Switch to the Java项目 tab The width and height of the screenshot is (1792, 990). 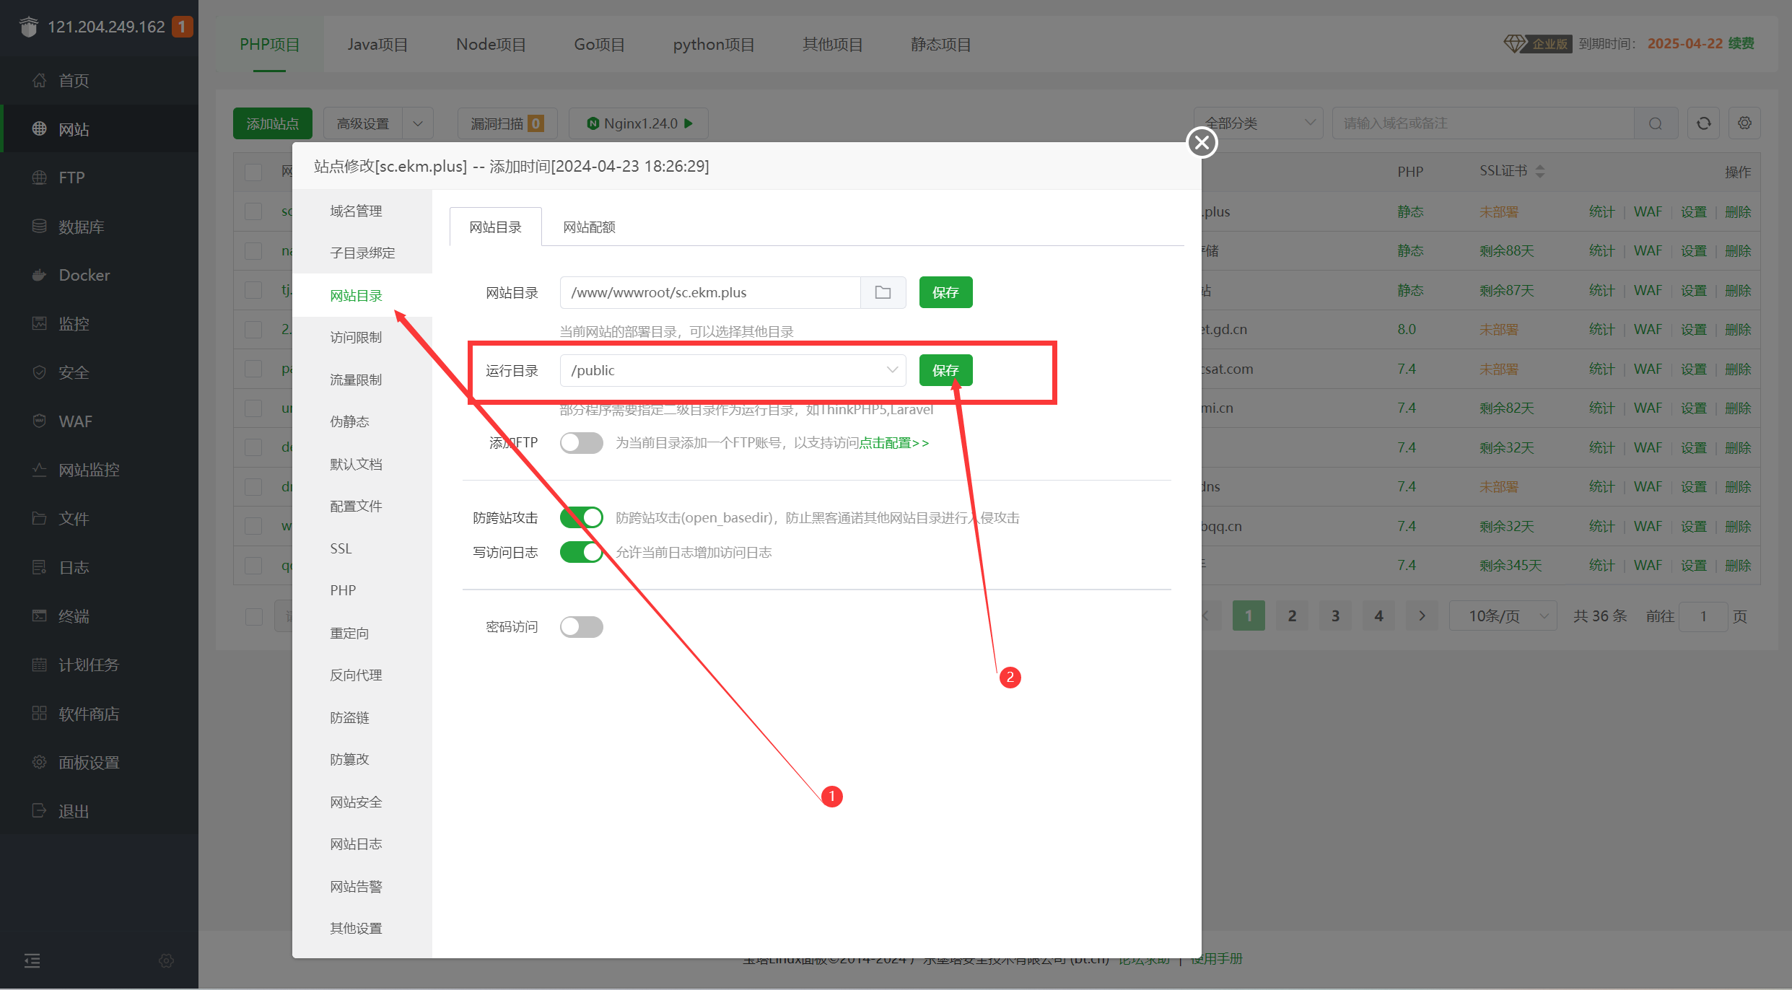click(x=377, y=44)
